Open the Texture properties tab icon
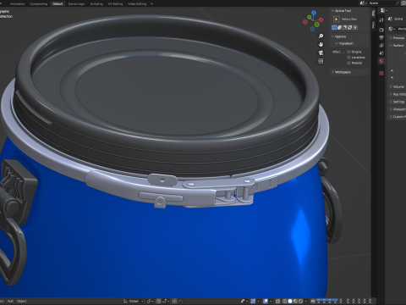Screen dimensions: 406x305 [381, 74]
